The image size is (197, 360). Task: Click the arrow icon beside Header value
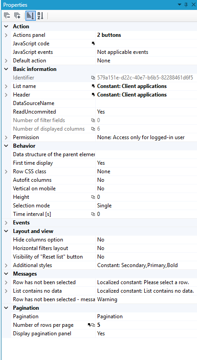(x=93, y=95)
